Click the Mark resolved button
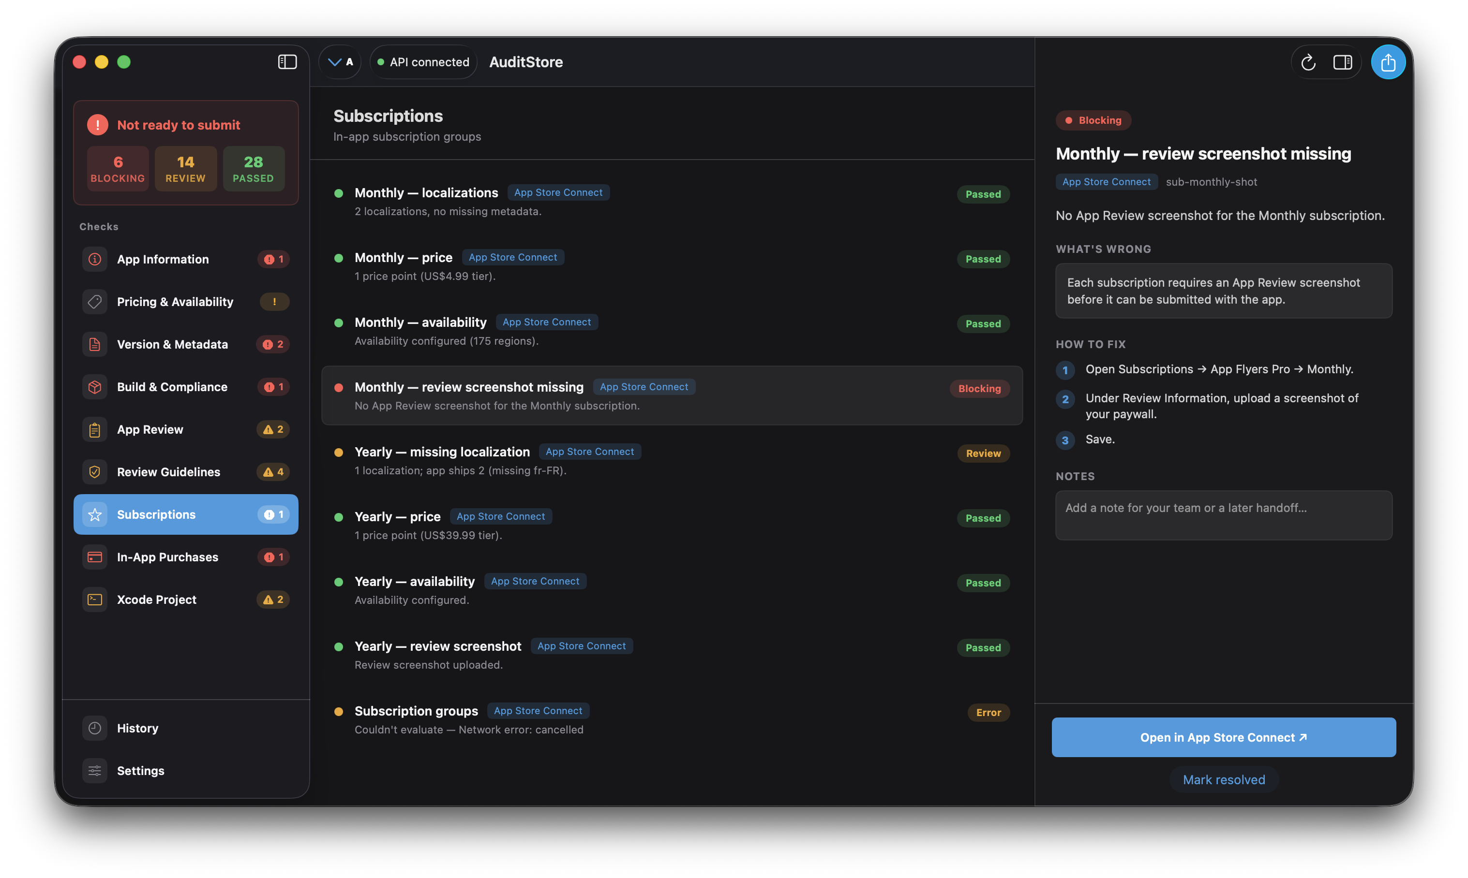 point(1224,780)
